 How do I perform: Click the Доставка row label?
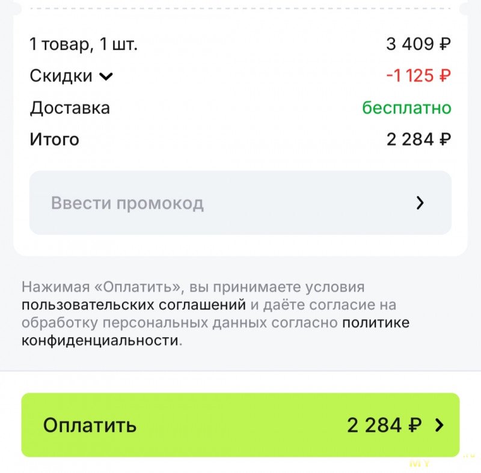[x=70, y=108]
